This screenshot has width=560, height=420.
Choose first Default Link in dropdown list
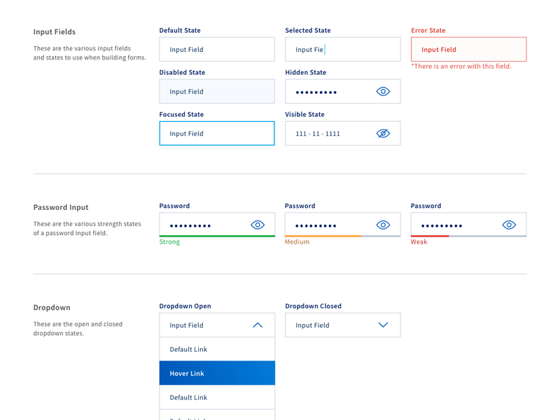217,349
